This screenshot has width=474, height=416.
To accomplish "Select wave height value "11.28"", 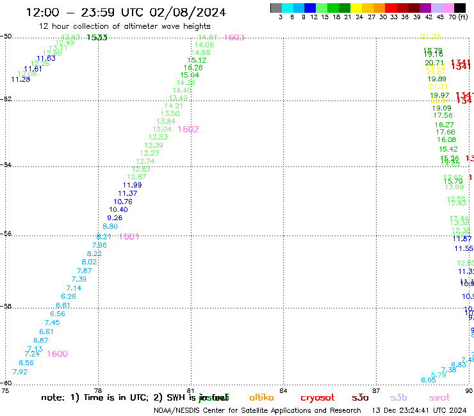I will click(x=20, y=79).
